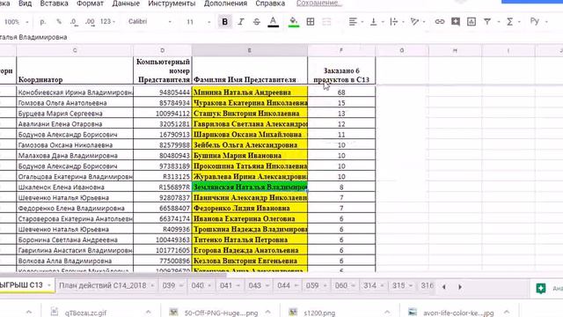Insert comment icon
Screen dimensions: 563x317
coord(456,22)
